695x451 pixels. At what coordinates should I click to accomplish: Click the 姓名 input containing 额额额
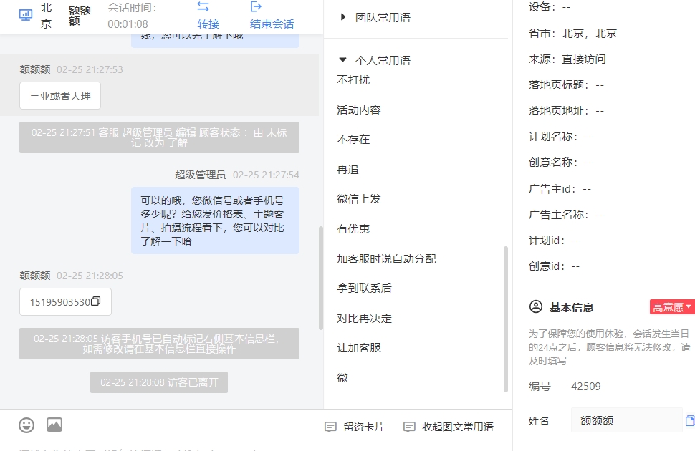[x=626, y=420]
